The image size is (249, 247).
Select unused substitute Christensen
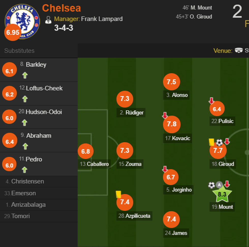click(27, 181)
